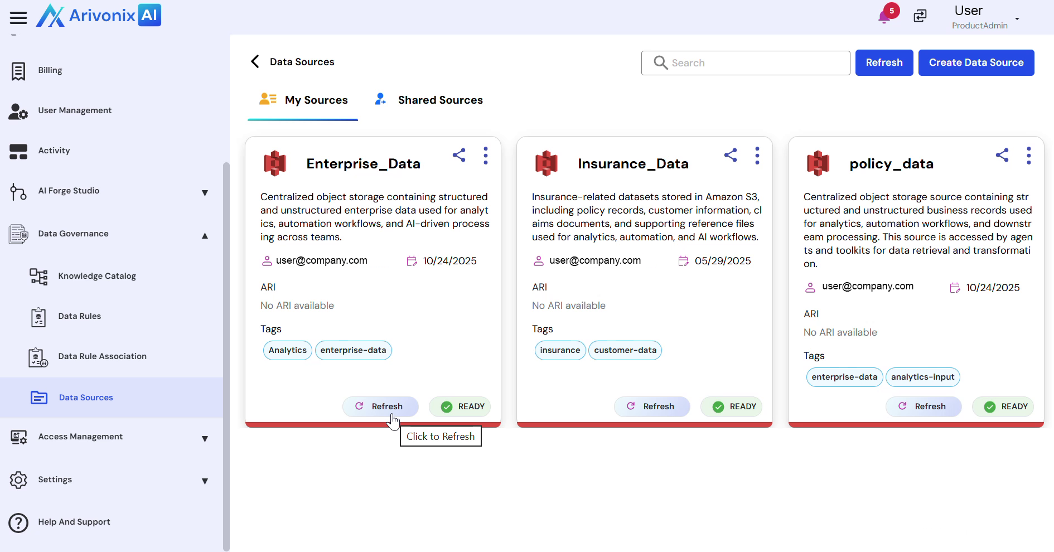Click the switch workspace icon in header
This screenshot has width=1054, height=552.
pos(920,16)
